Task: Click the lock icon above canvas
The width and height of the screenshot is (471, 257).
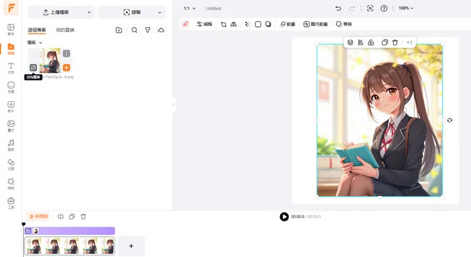Action: click(371, 42)
